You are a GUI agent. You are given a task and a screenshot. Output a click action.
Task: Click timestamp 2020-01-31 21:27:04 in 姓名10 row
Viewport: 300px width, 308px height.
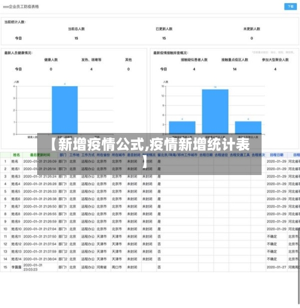[x=40, y=229]
